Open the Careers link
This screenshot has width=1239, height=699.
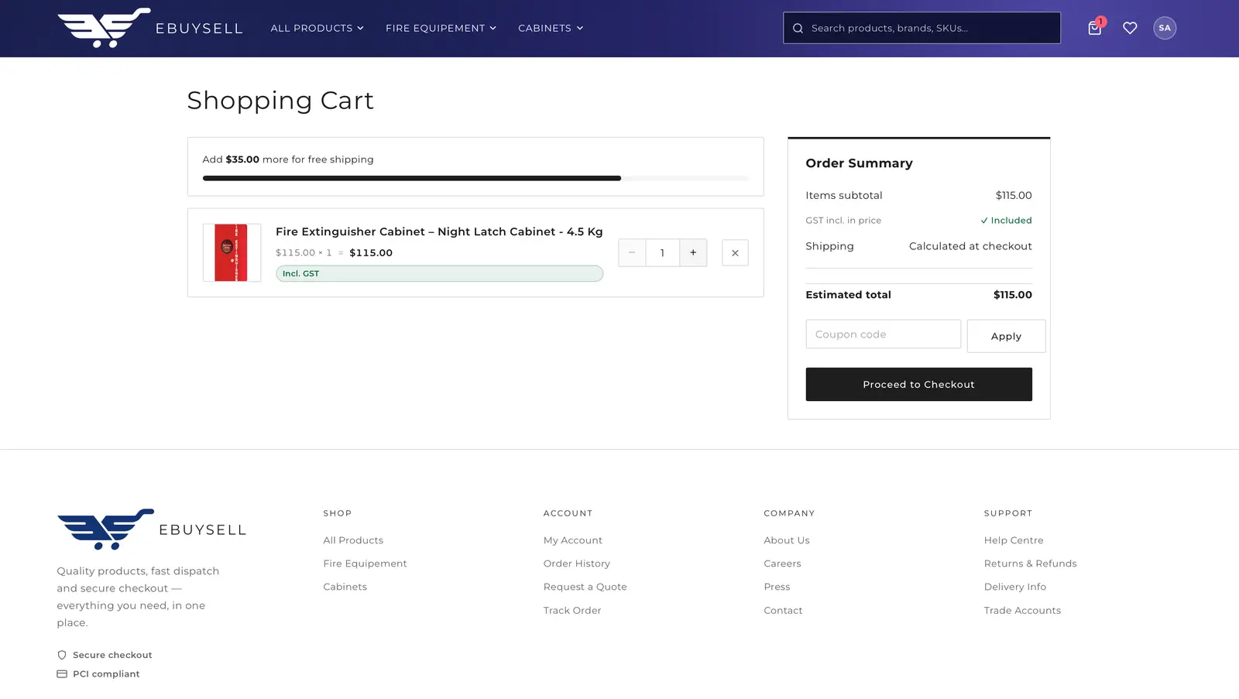point(782,564)
